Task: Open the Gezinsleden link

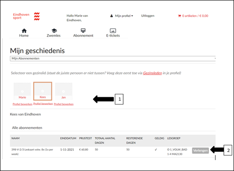Action: tap(153, 73)
